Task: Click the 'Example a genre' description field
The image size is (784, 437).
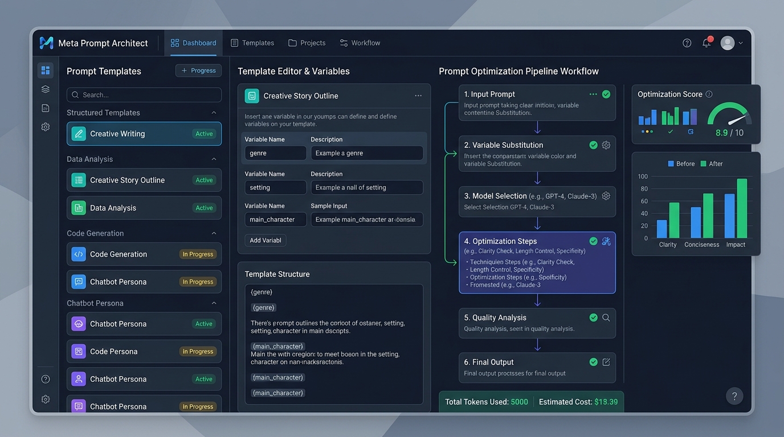Action: (x=367, y=153)
